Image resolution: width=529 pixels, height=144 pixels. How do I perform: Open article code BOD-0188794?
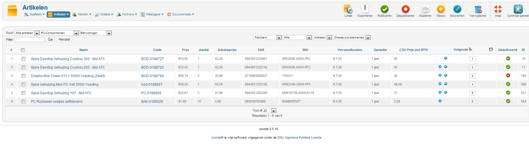pyautogui.click(x=152, y=76)
